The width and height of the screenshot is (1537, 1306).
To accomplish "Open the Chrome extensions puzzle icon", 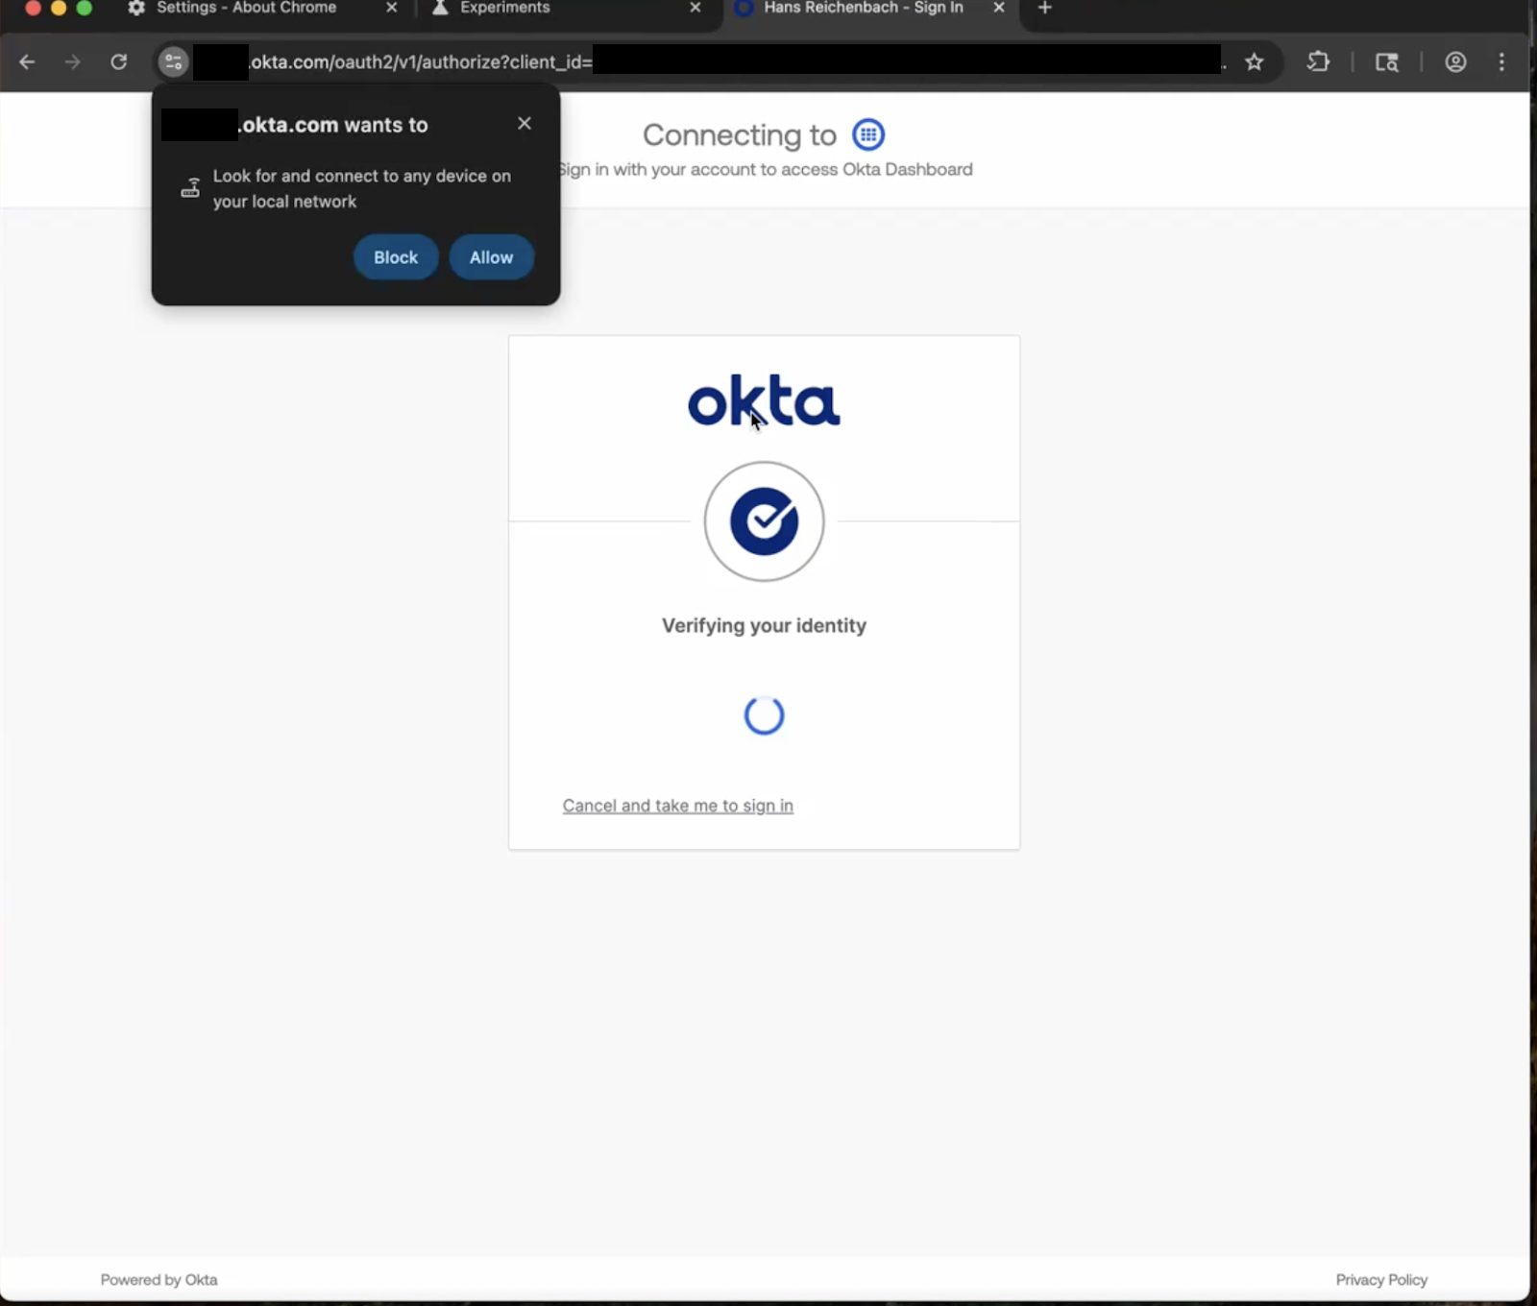I will [x=1317, y=61].
